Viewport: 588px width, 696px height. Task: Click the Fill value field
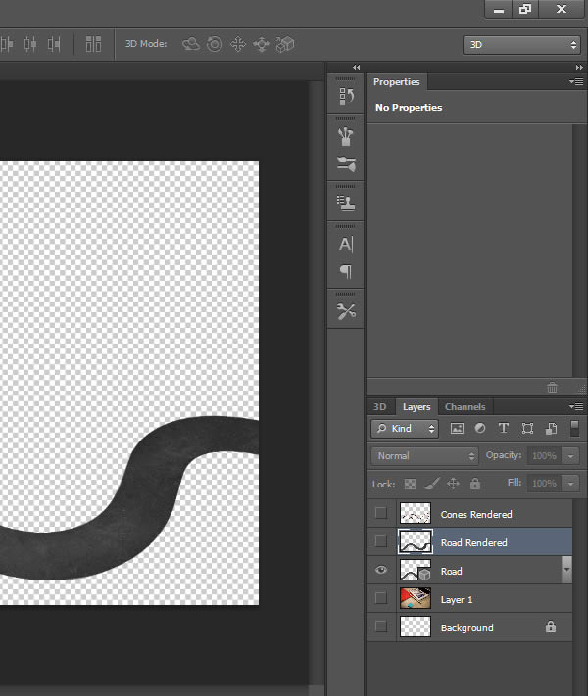coord(544,483)
